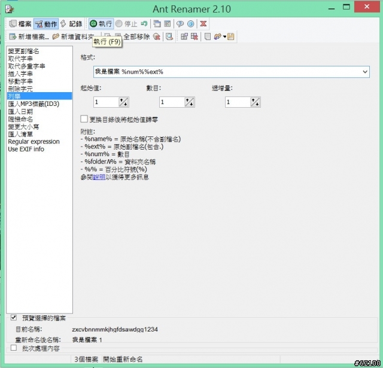Click the renamed preview 我是檔案 1
Image resolution: width=383 pixels, height=368 pixels.
[x=87, y=340]
